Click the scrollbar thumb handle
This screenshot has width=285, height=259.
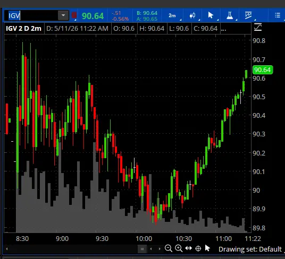(x=142, y=249)
